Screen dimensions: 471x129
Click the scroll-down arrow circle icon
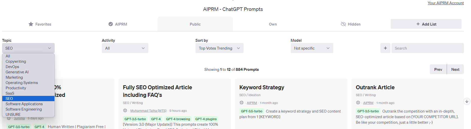pyautogui.click(x=467, y=101)
